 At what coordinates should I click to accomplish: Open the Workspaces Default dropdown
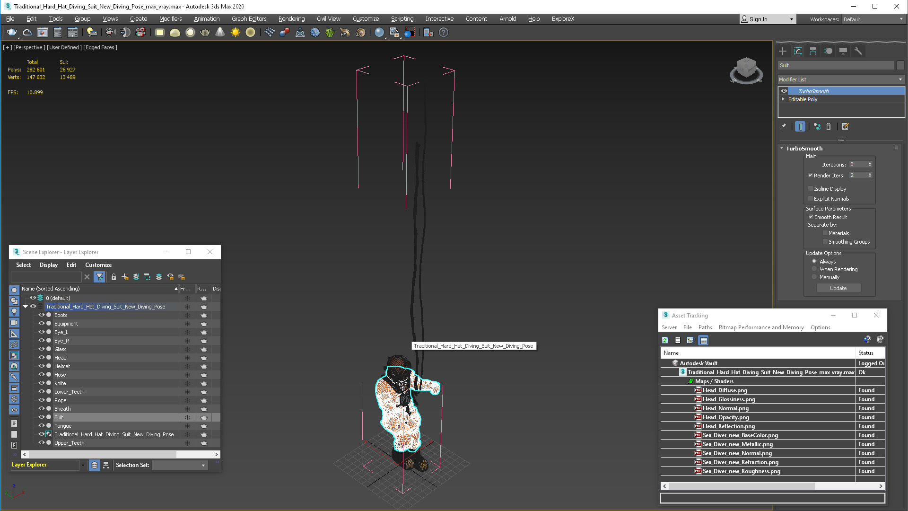click(873, 19)
